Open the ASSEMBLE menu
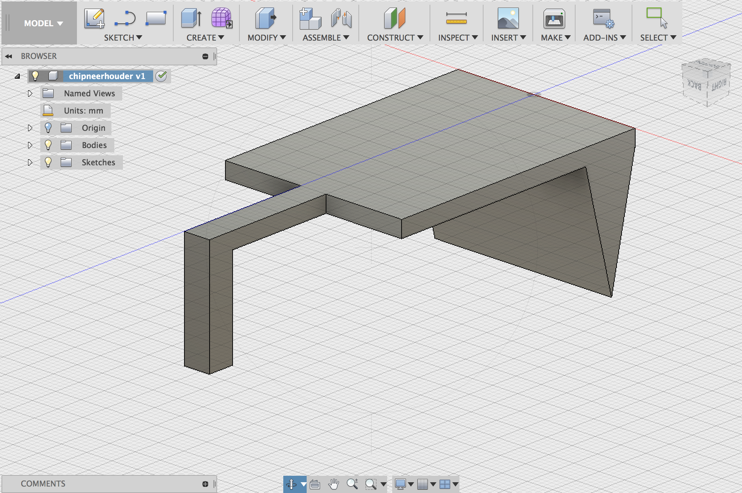Screen dimensions: 742x493 pyautogui.click(x=326, y=38)
